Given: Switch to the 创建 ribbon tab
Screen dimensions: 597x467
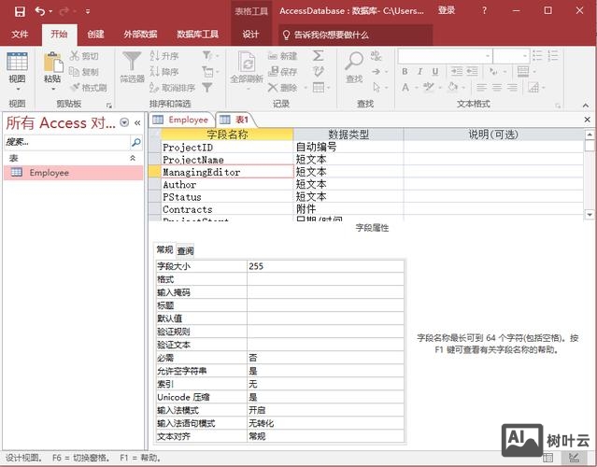Looking at the screenshot, I should coord(95,35).
